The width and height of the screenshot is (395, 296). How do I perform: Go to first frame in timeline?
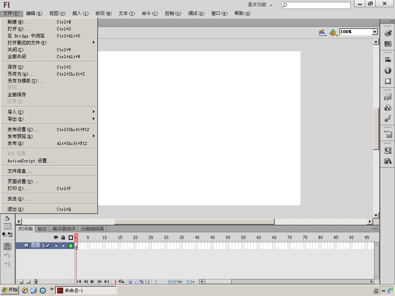(x=79, y=282)
